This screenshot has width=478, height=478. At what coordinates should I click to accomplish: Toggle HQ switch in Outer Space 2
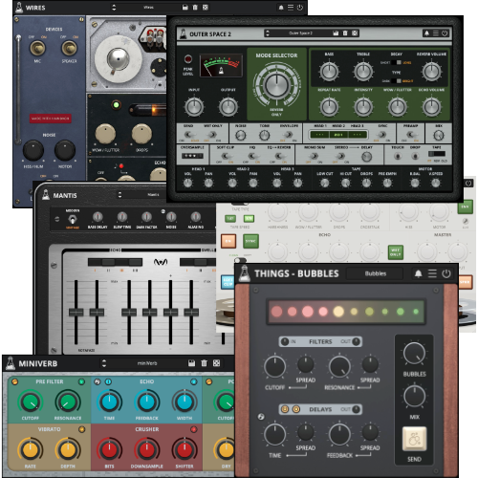point(252,156)
